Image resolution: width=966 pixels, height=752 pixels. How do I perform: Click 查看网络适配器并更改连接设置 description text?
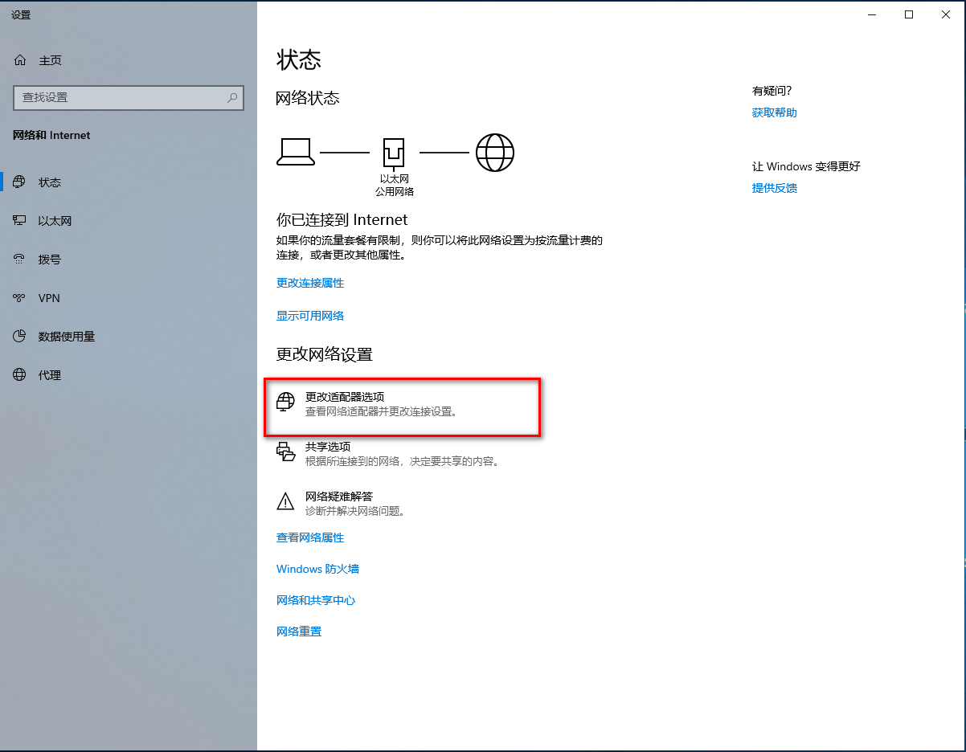(382, 411)
